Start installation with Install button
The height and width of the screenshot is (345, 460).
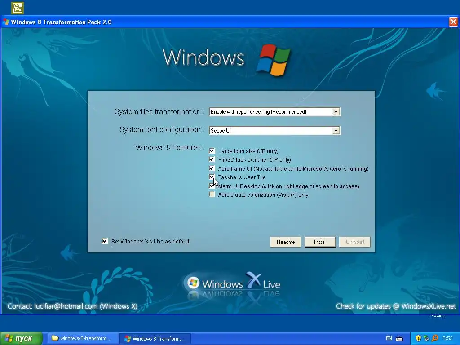pyautogui.click(x=320, y=242)
